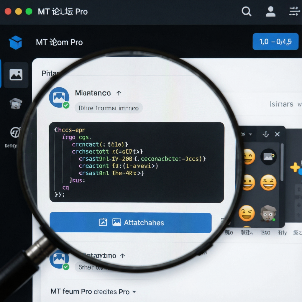The height and width of the screenshot is (302, 302).
Task: Open the sliders settings icon in the title bar
Action: coord(295,12)
